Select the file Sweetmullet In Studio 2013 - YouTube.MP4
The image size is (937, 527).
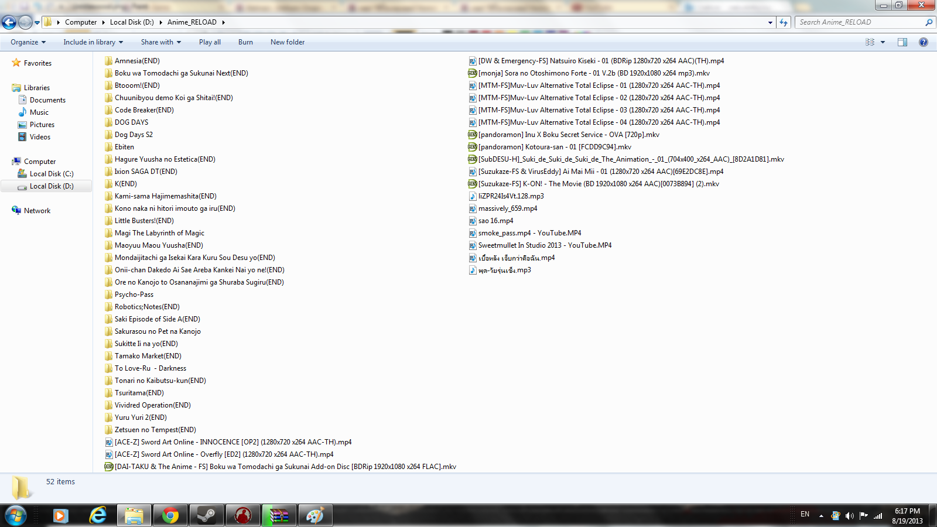(545, 245)
